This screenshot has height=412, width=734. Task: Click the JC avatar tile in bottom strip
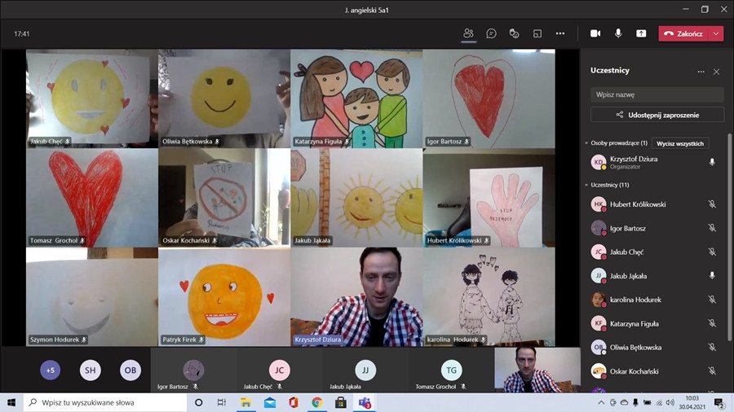pyautogui.click(x=280, y=370)
